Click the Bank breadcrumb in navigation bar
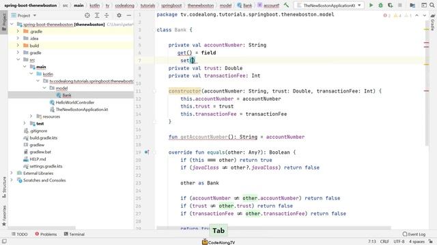 click(244, 5)
